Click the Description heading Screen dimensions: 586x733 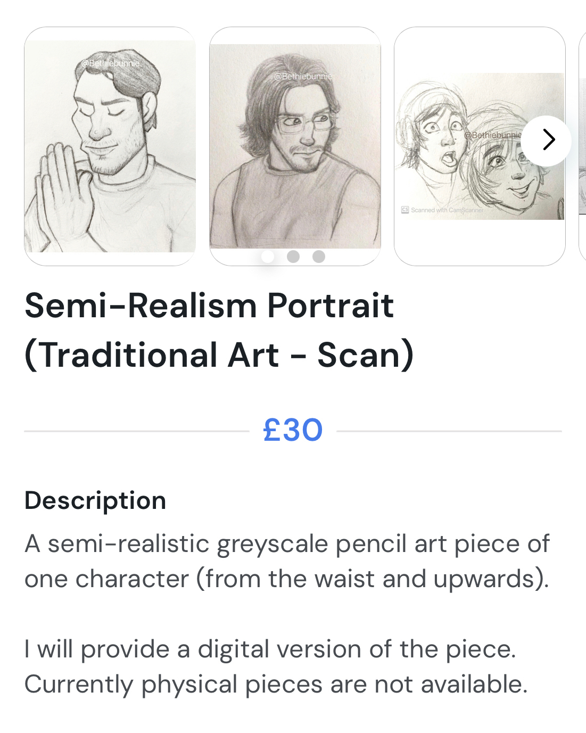tap(95, 500)
